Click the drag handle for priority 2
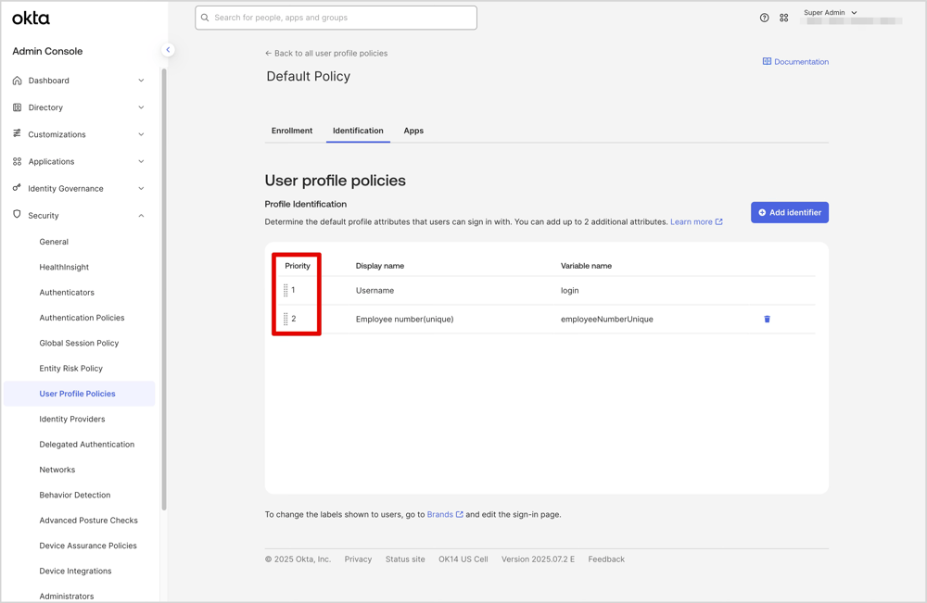 (286, 319)
